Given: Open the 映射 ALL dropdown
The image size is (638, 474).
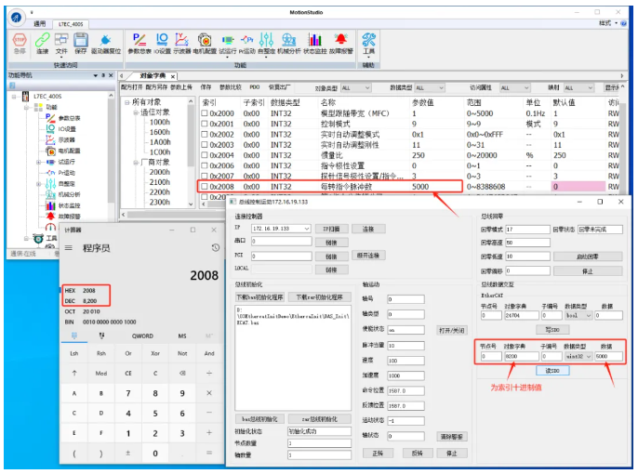Looking at the screenshot, I should (578, 87).
